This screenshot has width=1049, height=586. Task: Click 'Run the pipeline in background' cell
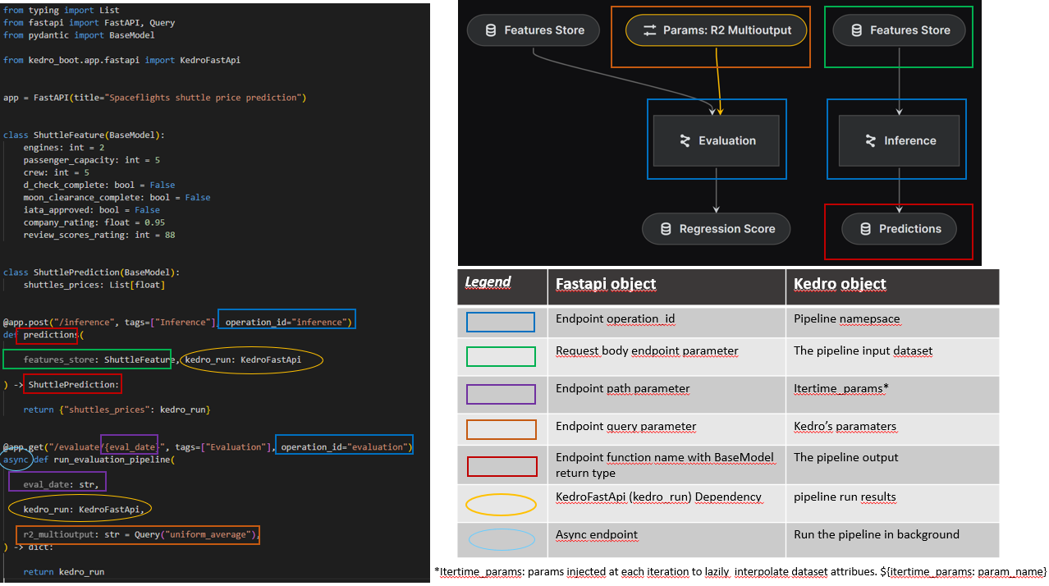click(x=892, y=539)
